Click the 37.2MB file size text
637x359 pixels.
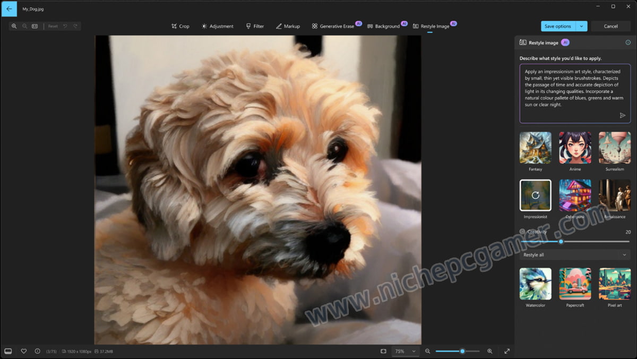coord(106,352)
